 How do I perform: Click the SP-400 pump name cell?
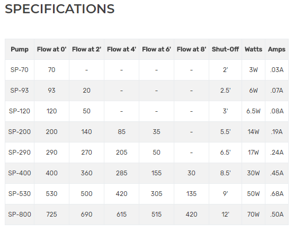click(20, 173)
